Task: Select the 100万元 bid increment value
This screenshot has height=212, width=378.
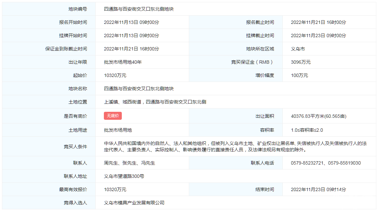Action: [x=299, y=75]
